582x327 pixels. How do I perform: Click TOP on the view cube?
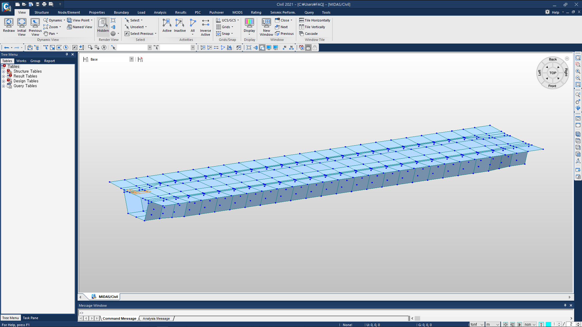click(553, 73)
